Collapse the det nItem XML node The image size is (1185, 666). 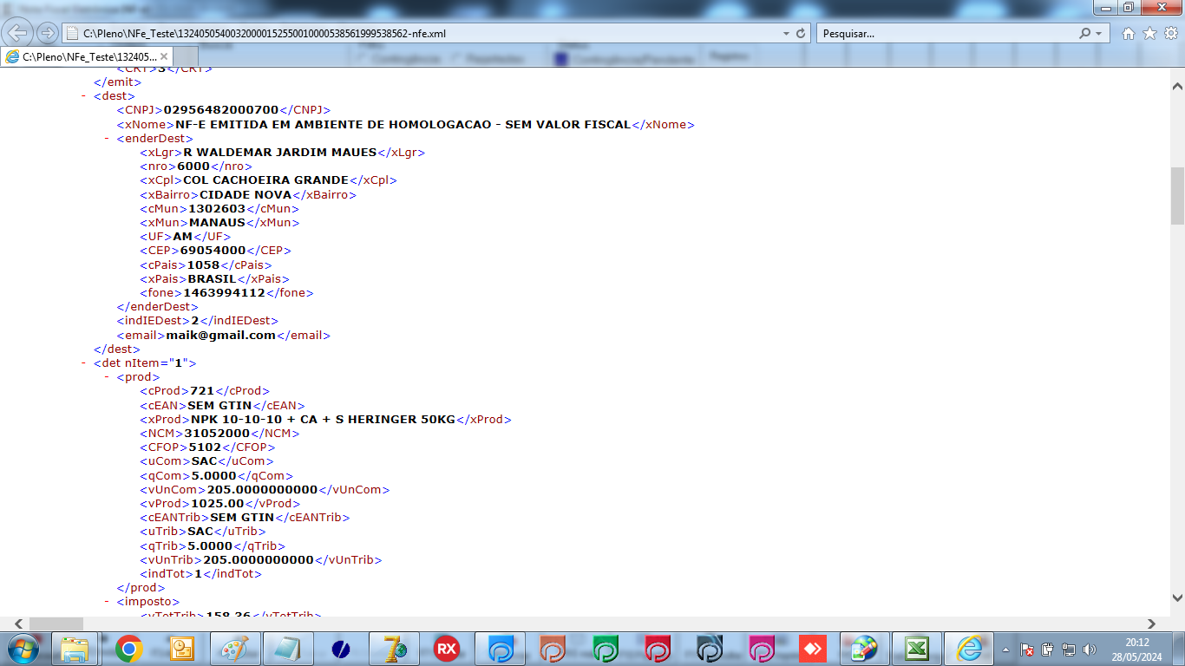click(84, 363)
